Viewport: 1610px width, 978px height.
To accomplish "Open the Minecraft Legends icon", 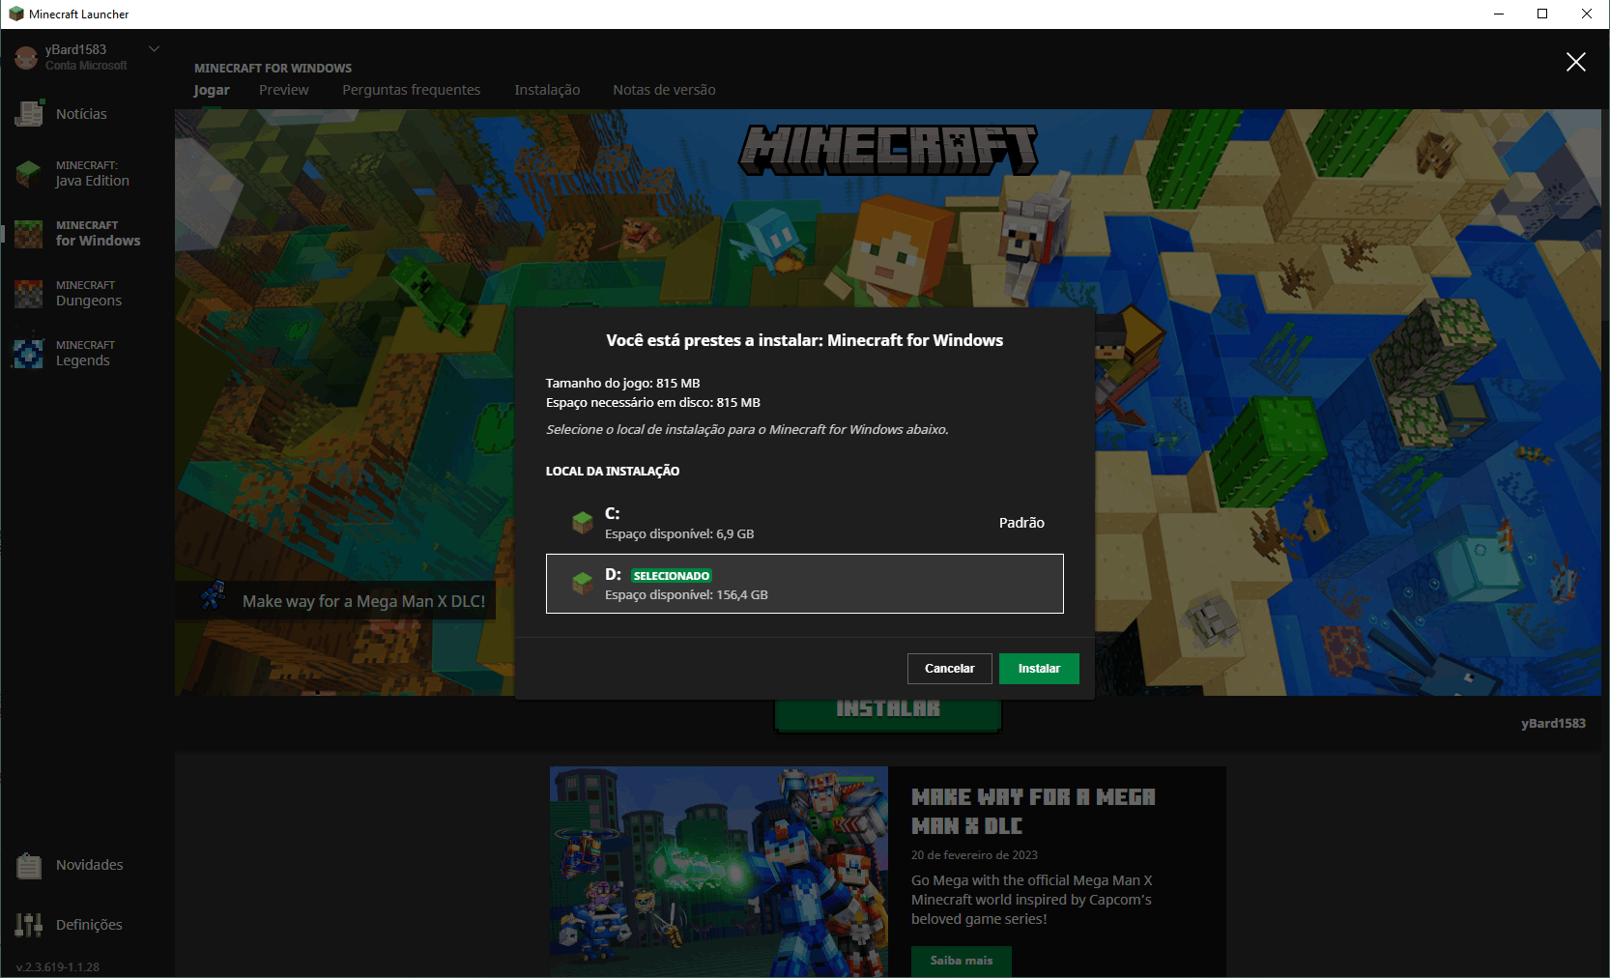I will point(29,354).
